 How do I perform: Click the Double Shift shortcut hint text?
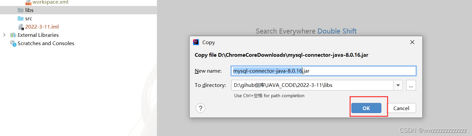[337, 31]
